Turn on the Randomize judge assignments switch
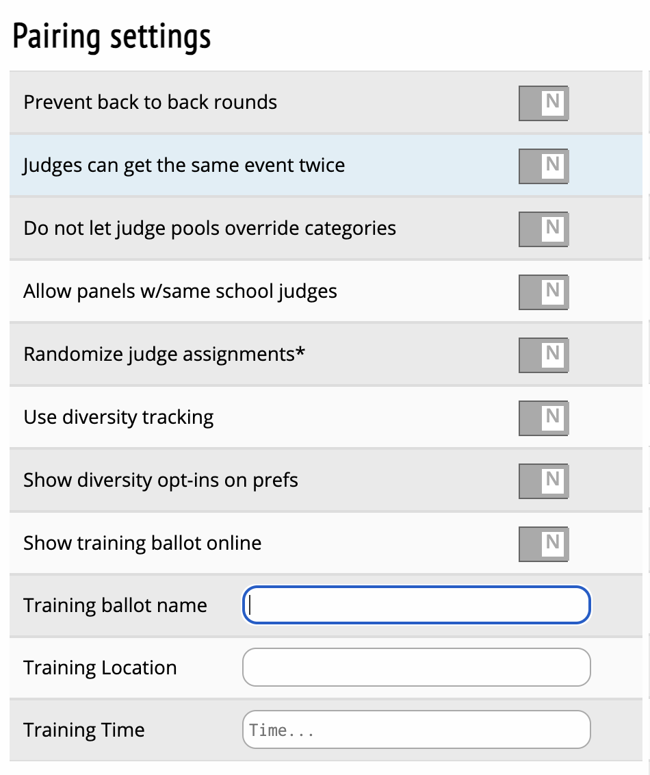The height and width of the screenshot is (775, 650). (x=543, y=355)
